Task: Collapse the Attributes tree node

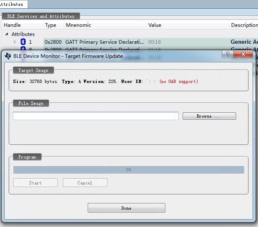Action: [7, 34]
